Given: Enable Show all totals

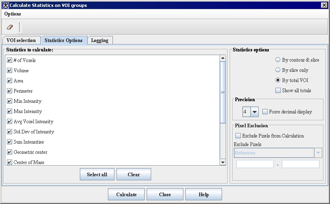Looking at the screenshot, I should coord(278,91).
